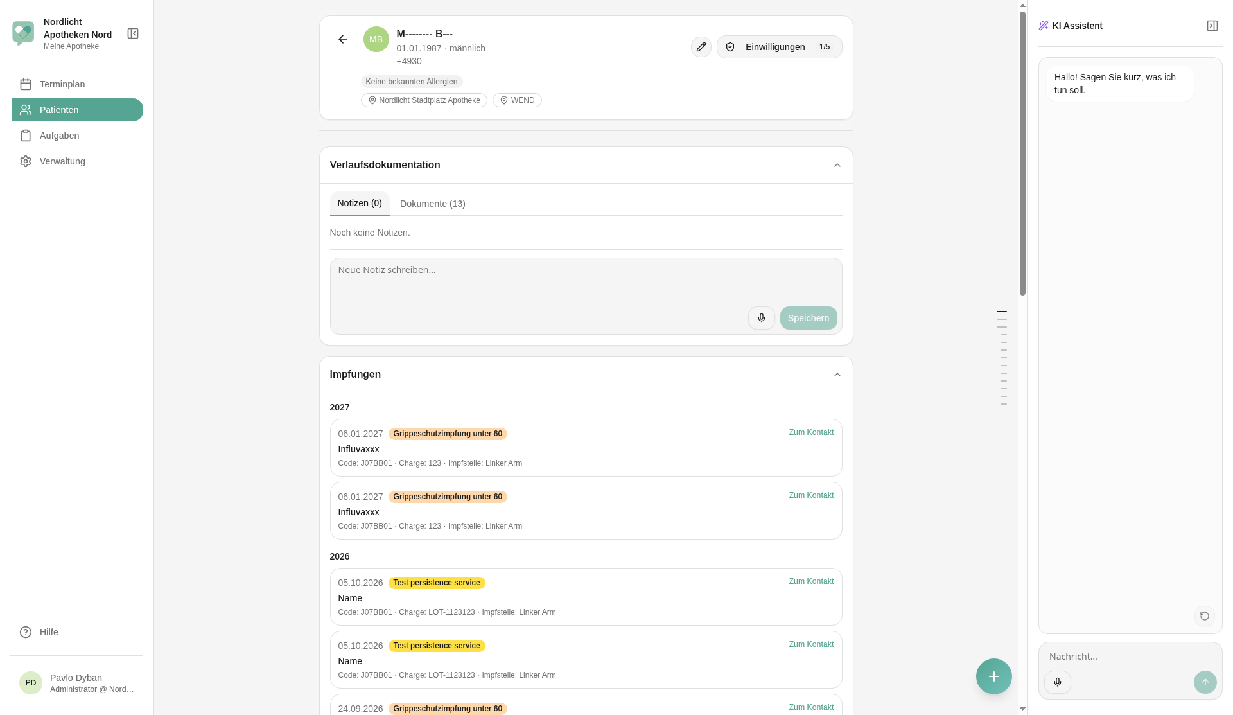Switch to the Notizen (0) tab

coord(360,203)
